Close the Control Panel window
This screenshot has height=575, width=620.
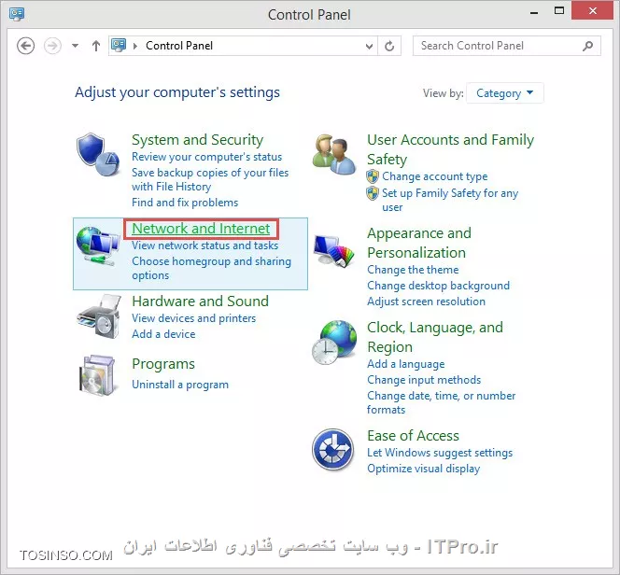point(592,10)
